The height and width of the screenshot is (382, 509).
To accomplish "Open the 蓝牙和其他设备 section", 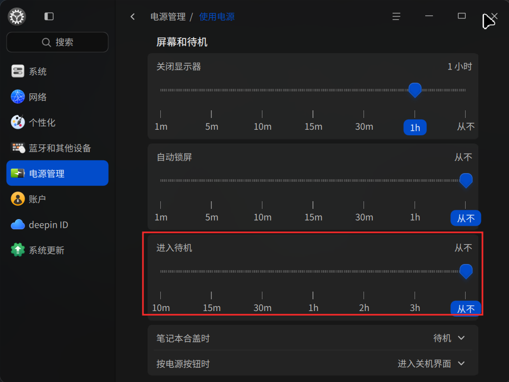I will [x=58, y=148].
